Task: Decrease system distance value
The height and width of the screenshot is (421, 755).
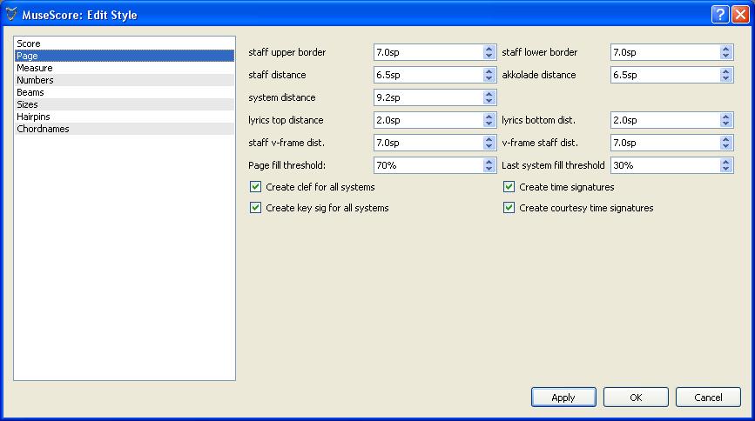Action: [489, 101]
